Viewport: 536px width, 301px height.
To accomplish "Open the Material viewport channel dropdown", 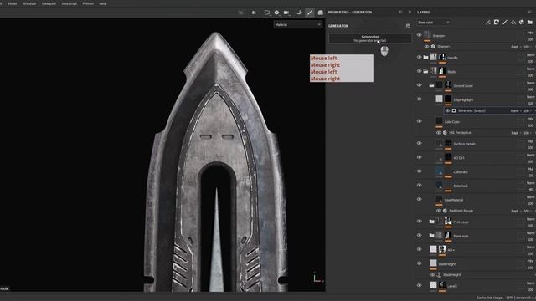I will pyautogui.click(x=298, y=25).
